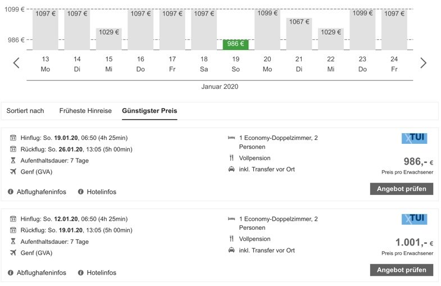The width and height of the screenshot is (441, 286).
Task: Click info icon beside first Hotelinfos
Action: (81, 192)
